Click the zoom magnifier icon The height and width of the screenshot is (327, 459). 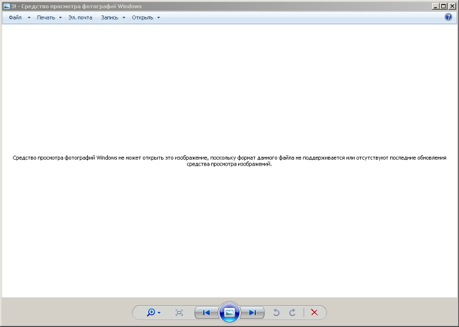[151, 312]
